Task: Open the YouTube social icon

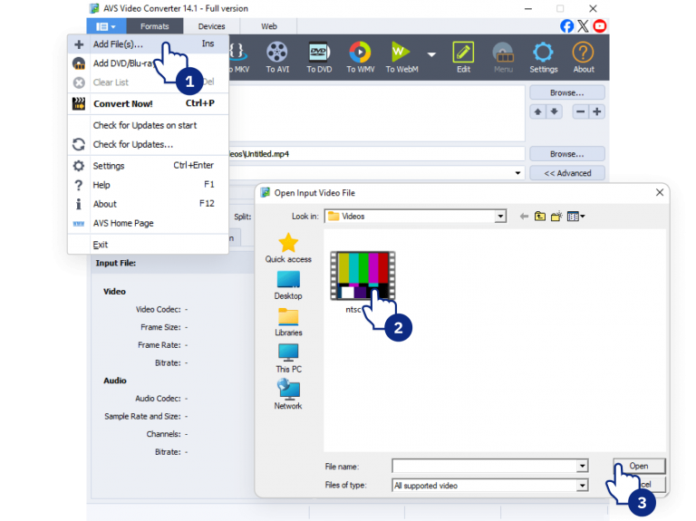Action: point(600,26)
